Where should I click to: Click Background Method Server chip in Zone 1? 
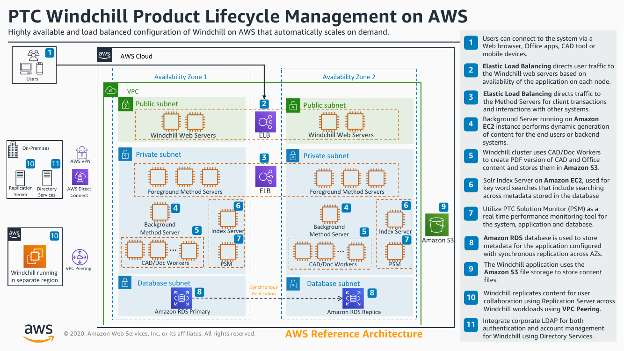coord(160,212)
